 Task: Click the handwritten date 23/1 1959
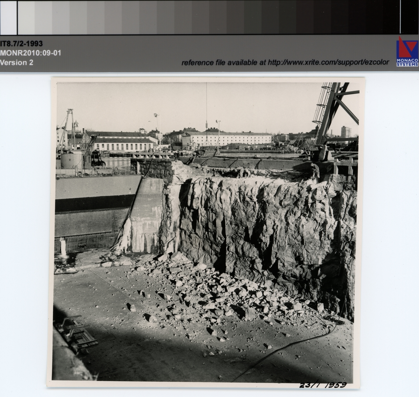point(323,385)
